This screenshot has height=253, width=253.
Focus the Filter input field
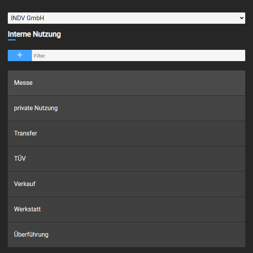click(139, 56)
